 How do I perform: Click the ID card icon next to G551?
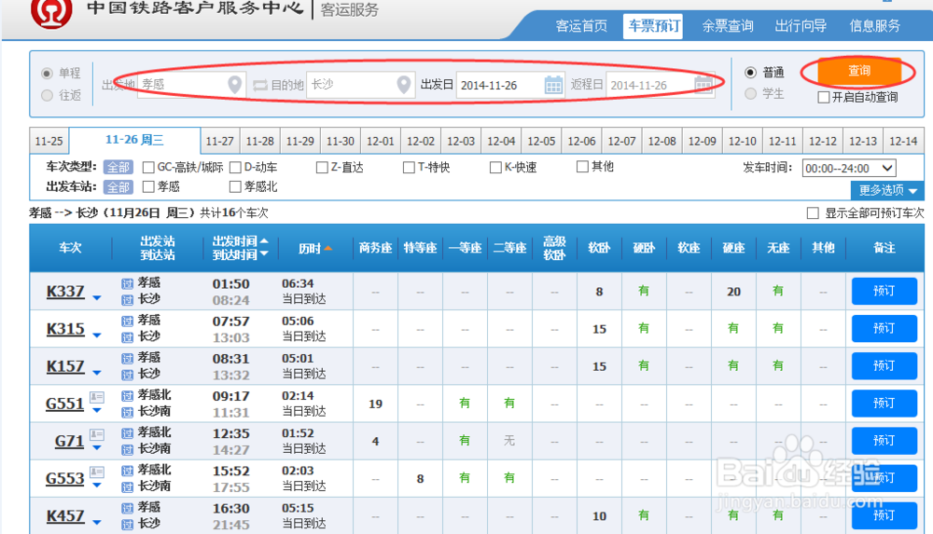97,397
